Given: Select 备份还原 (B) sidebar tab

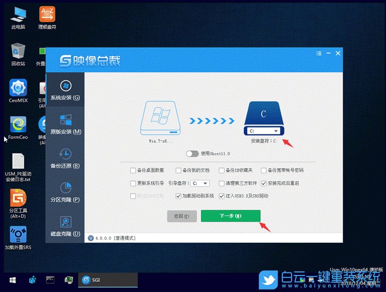Looking at the screenshot, I should [x=65, y=158].
